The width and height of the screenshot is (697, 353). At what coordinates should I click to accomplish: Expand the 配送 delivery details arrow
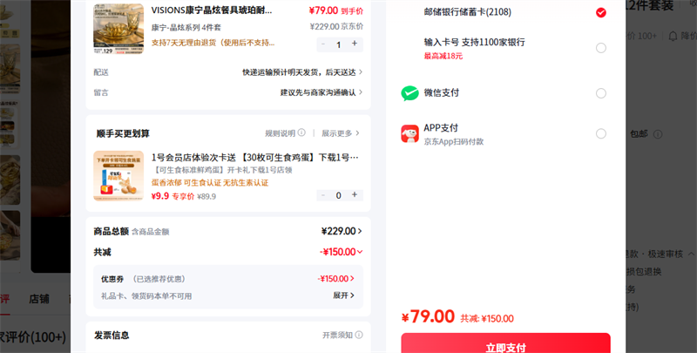tap(361, 71)
